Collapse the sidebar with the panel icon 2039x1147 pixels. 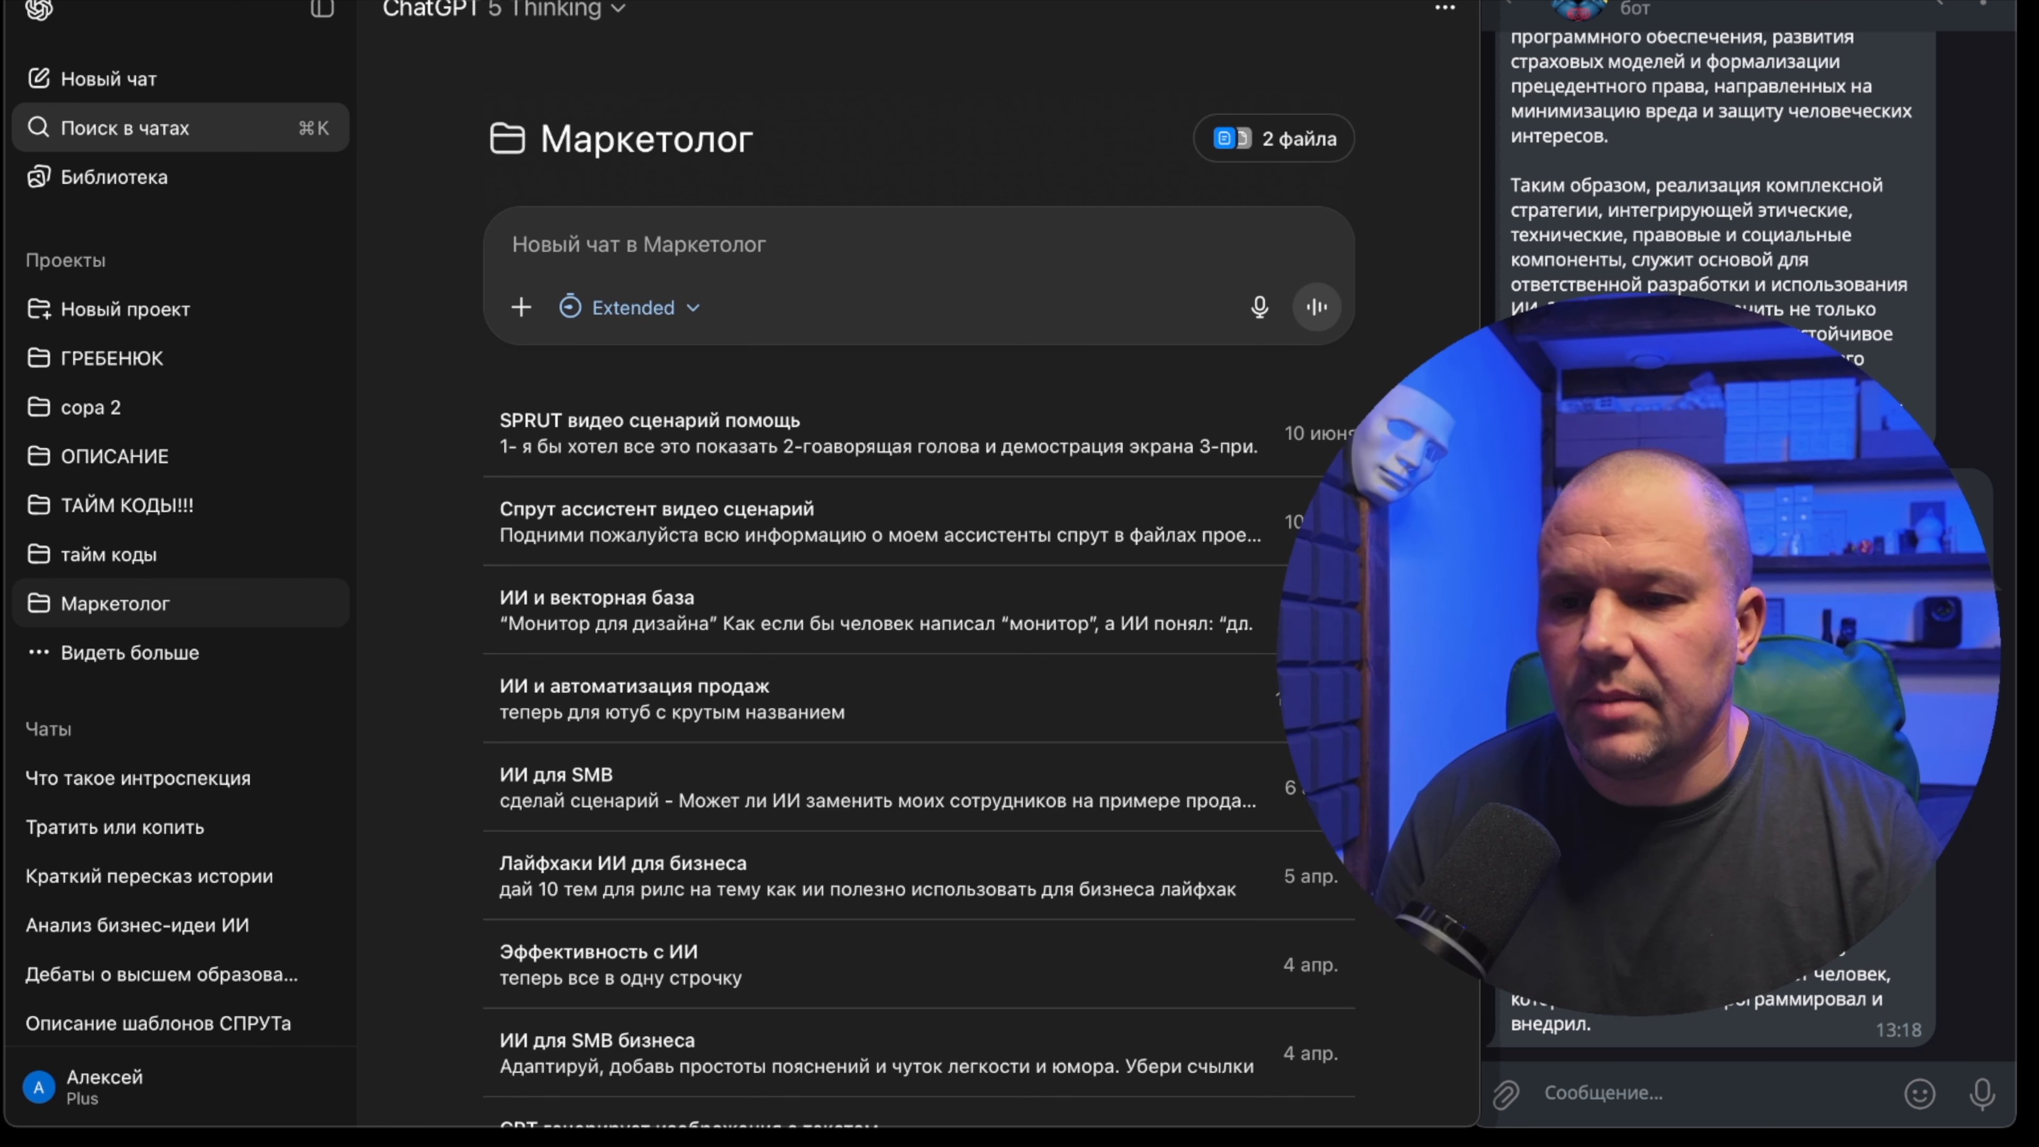click(322, 8)
